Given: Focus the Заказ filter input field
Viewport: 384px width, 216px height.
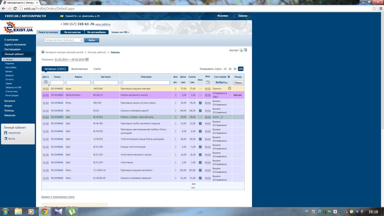Looking at the screenshot, I should [57, 82].
